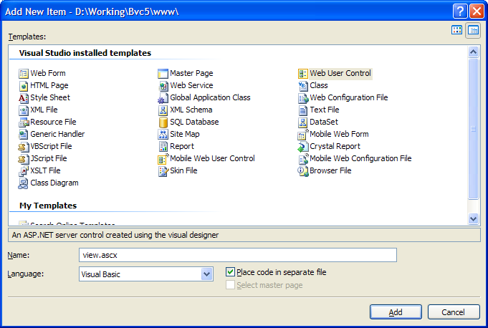The width and height of the screenshot is (488, 328).
Task: Choose the Crystal Report template icon
Action: coord(302,147)
